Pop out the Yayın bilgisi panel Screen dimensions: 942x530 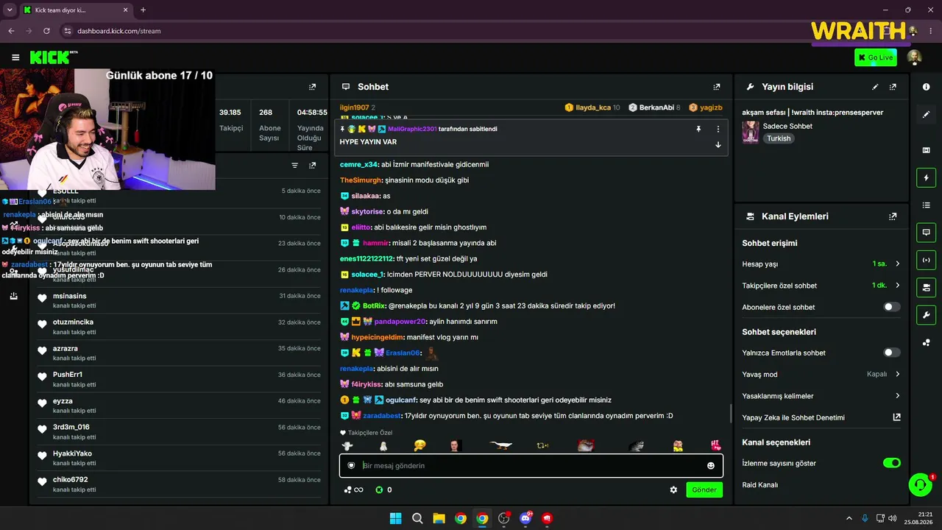click(x=893, y=87)
